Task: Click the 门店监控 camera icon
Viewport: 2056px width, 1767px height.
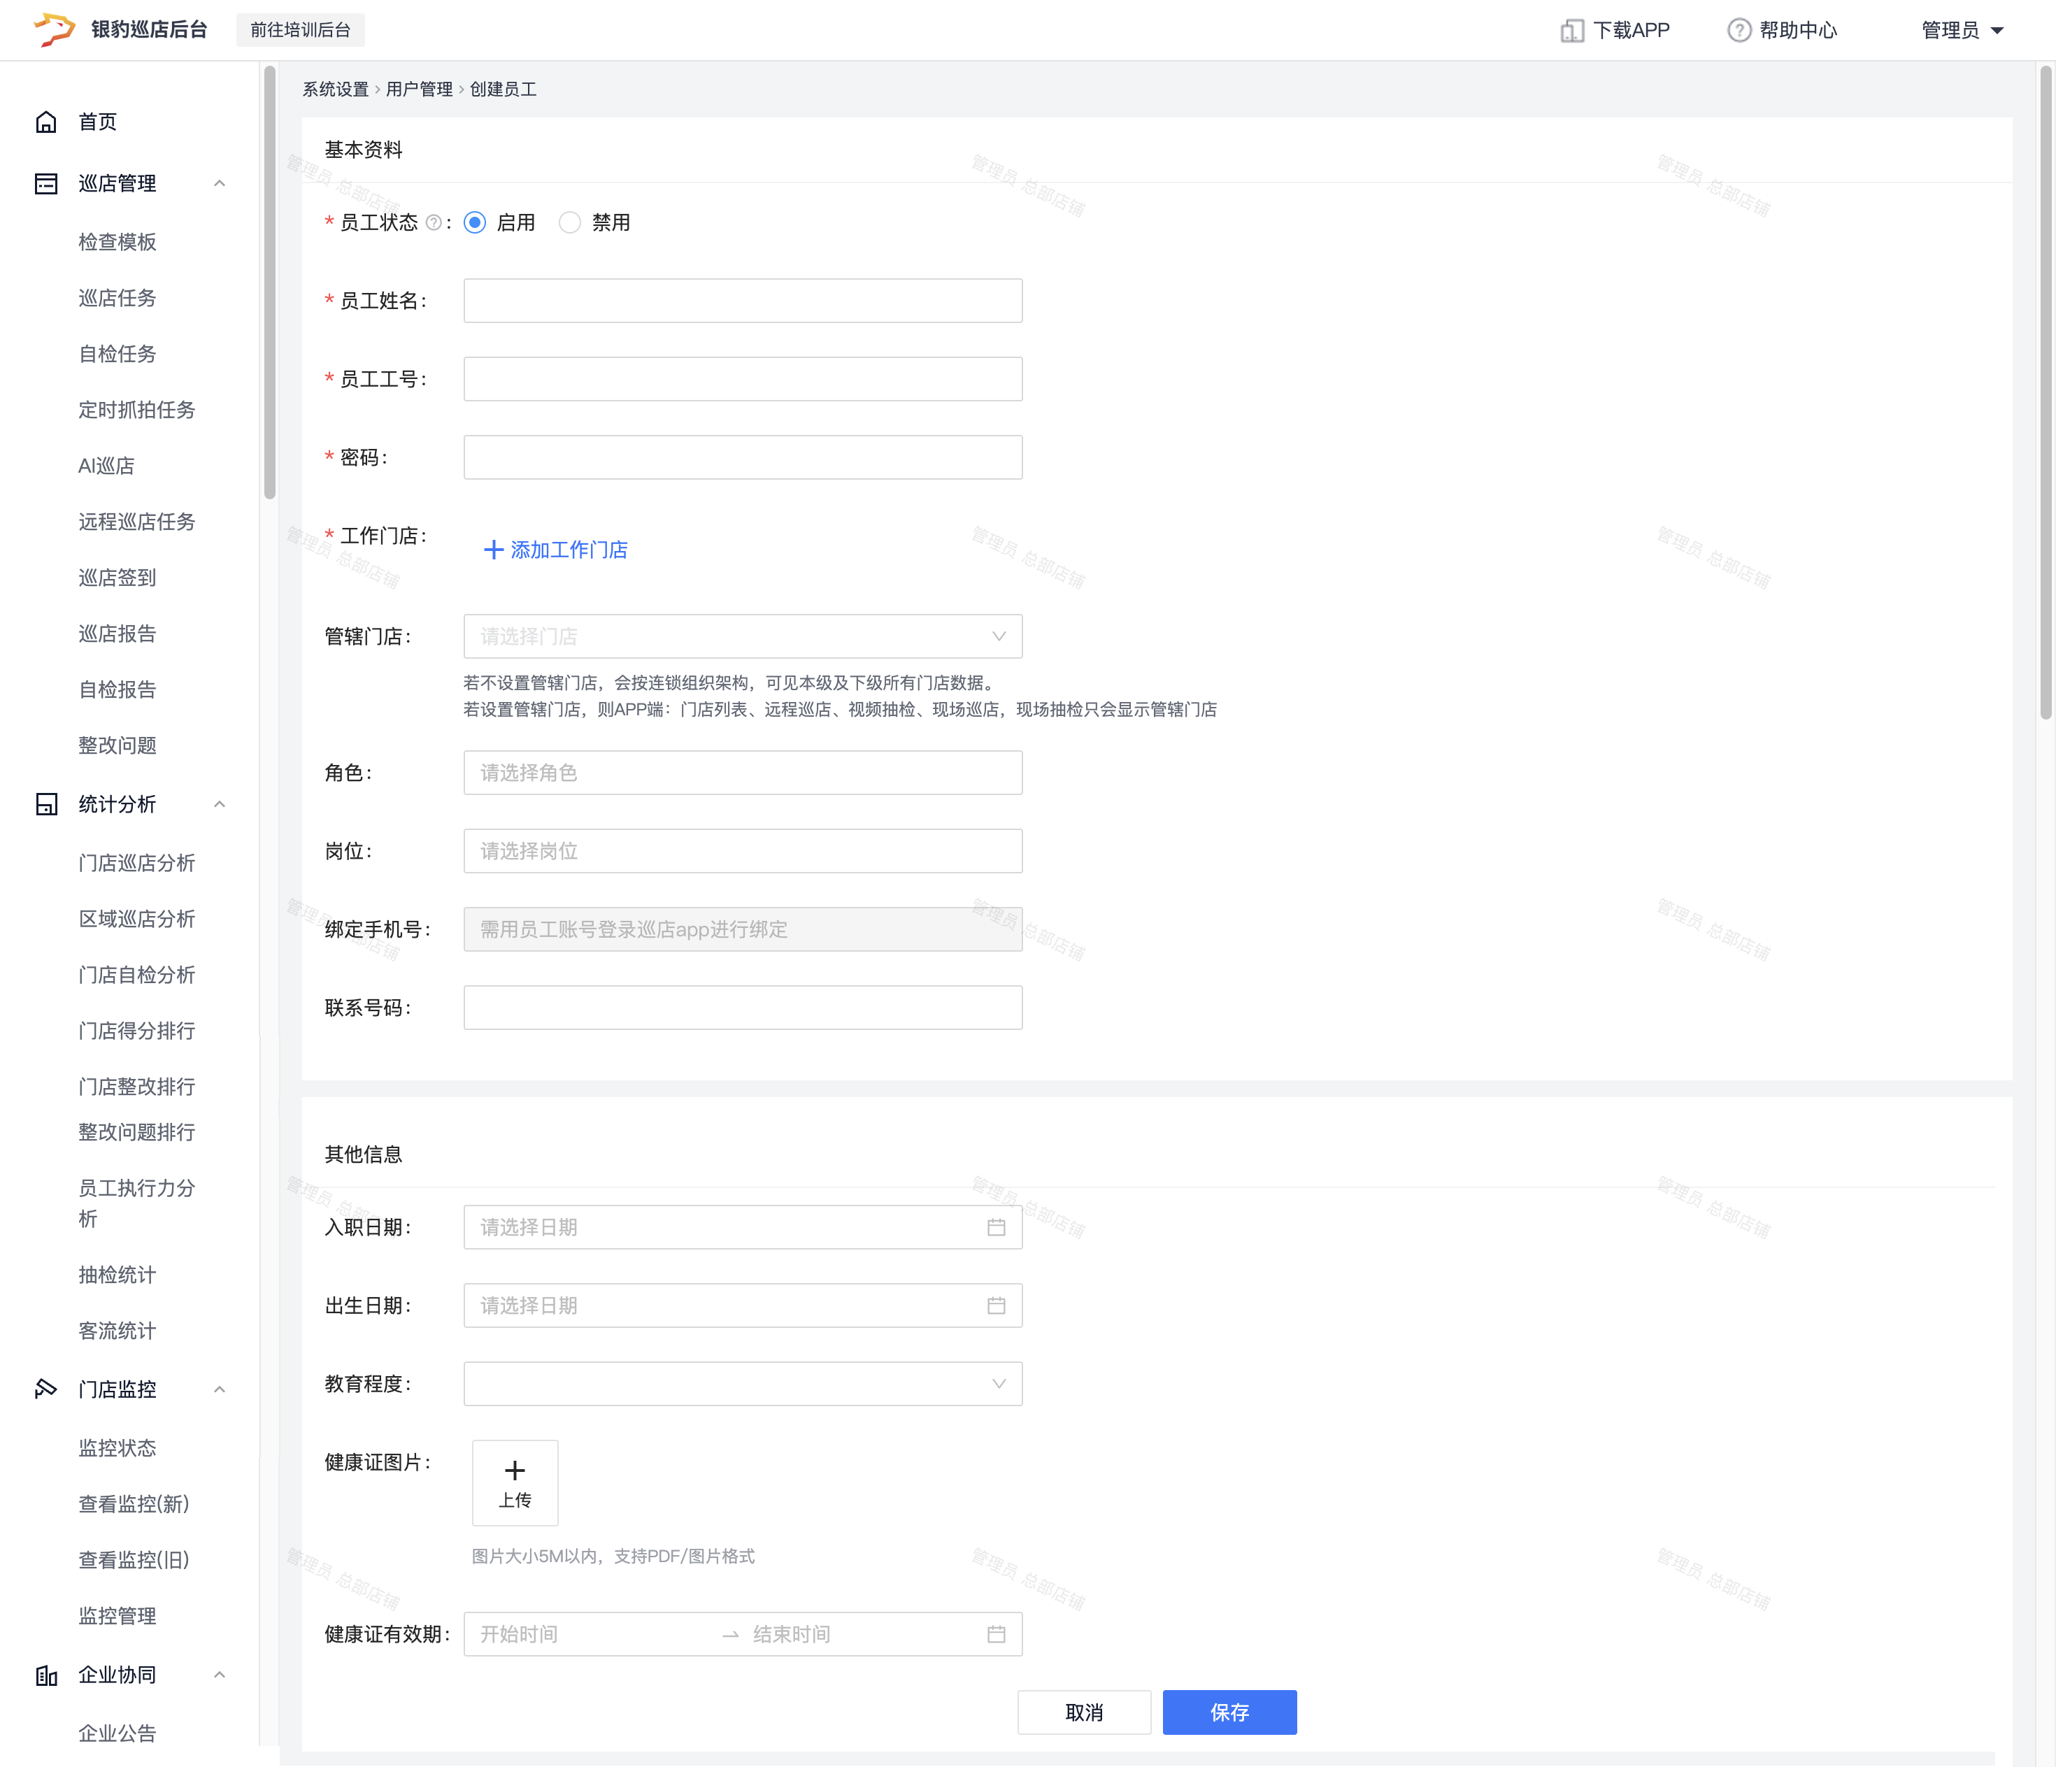Action: (45, 1389)
